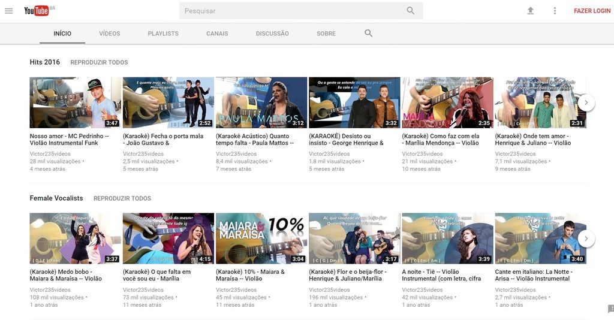
Task: Open the three-dot settings menu
Action: tap(555, 11)
